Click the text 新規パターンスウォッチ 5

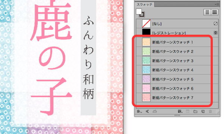tap(172, 79)
